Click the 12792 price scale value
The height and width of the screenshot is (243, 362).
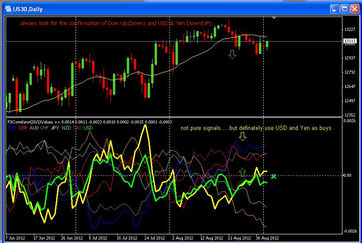350,72
